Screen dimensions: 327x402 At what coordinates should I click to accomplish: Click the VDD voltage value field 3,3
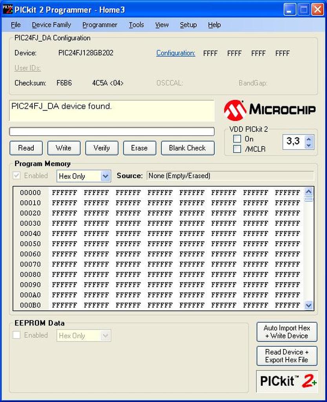[294, 141]
